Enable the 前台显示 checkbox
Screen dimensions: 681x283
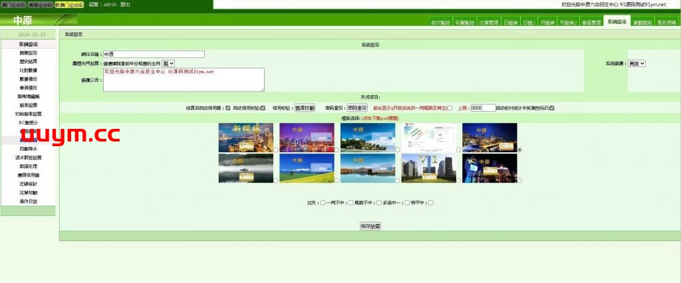(450, 108)
